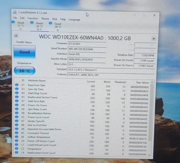Minimize the CrystalDiskInfo window
Screen dimensions: 180x163
[x=134, y=15]
